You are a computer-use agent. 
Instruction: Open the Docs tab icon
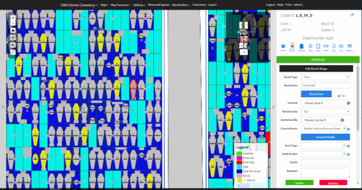(x=333, y=47)
